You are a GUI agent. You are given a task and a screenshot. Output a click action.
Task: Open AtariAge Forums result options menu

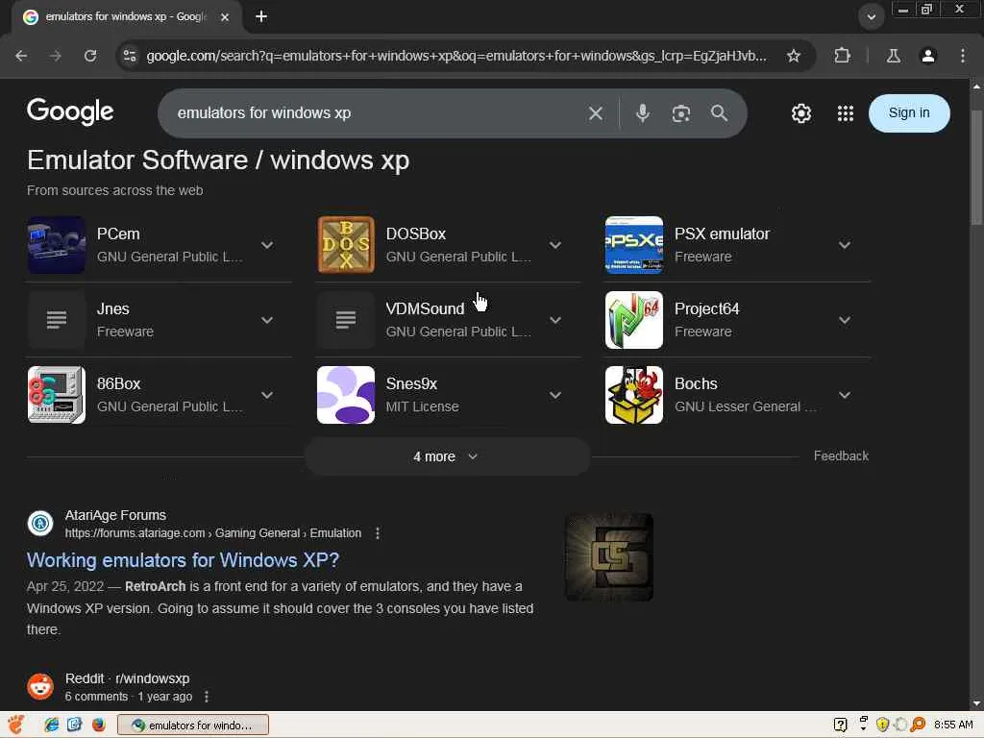[x=377, y=533]
